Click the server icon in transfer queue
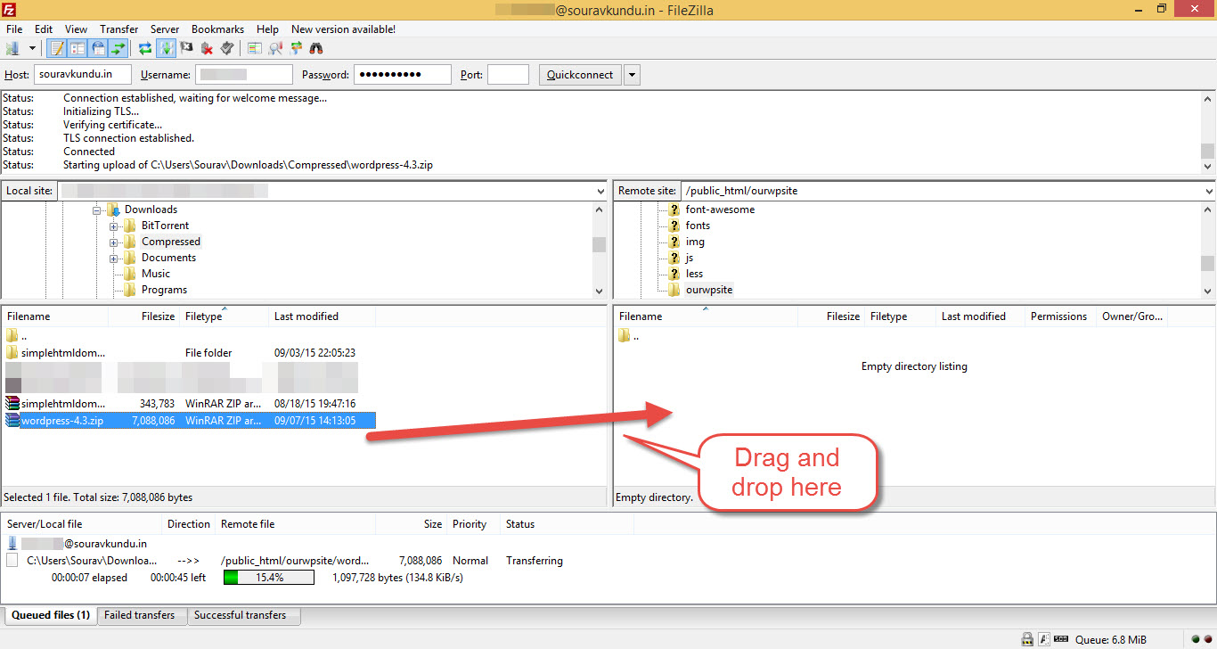 pos(12,543)
